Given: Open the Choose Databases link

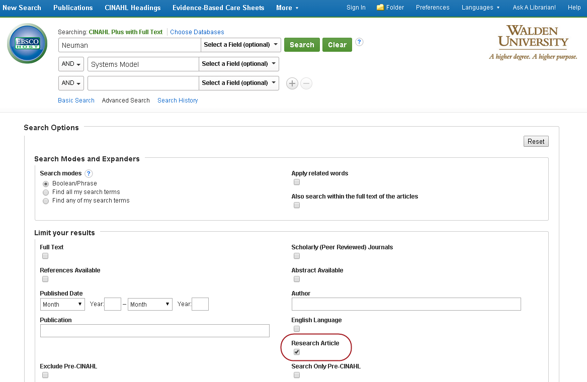Looking at the screenshot, I should (197, 32).
